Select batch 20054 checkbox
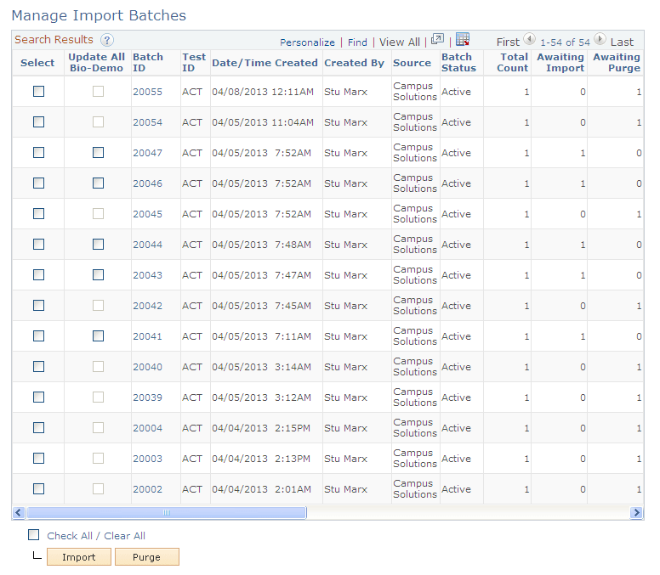Viewport: 660px width, 575px height. coord(39,122)
